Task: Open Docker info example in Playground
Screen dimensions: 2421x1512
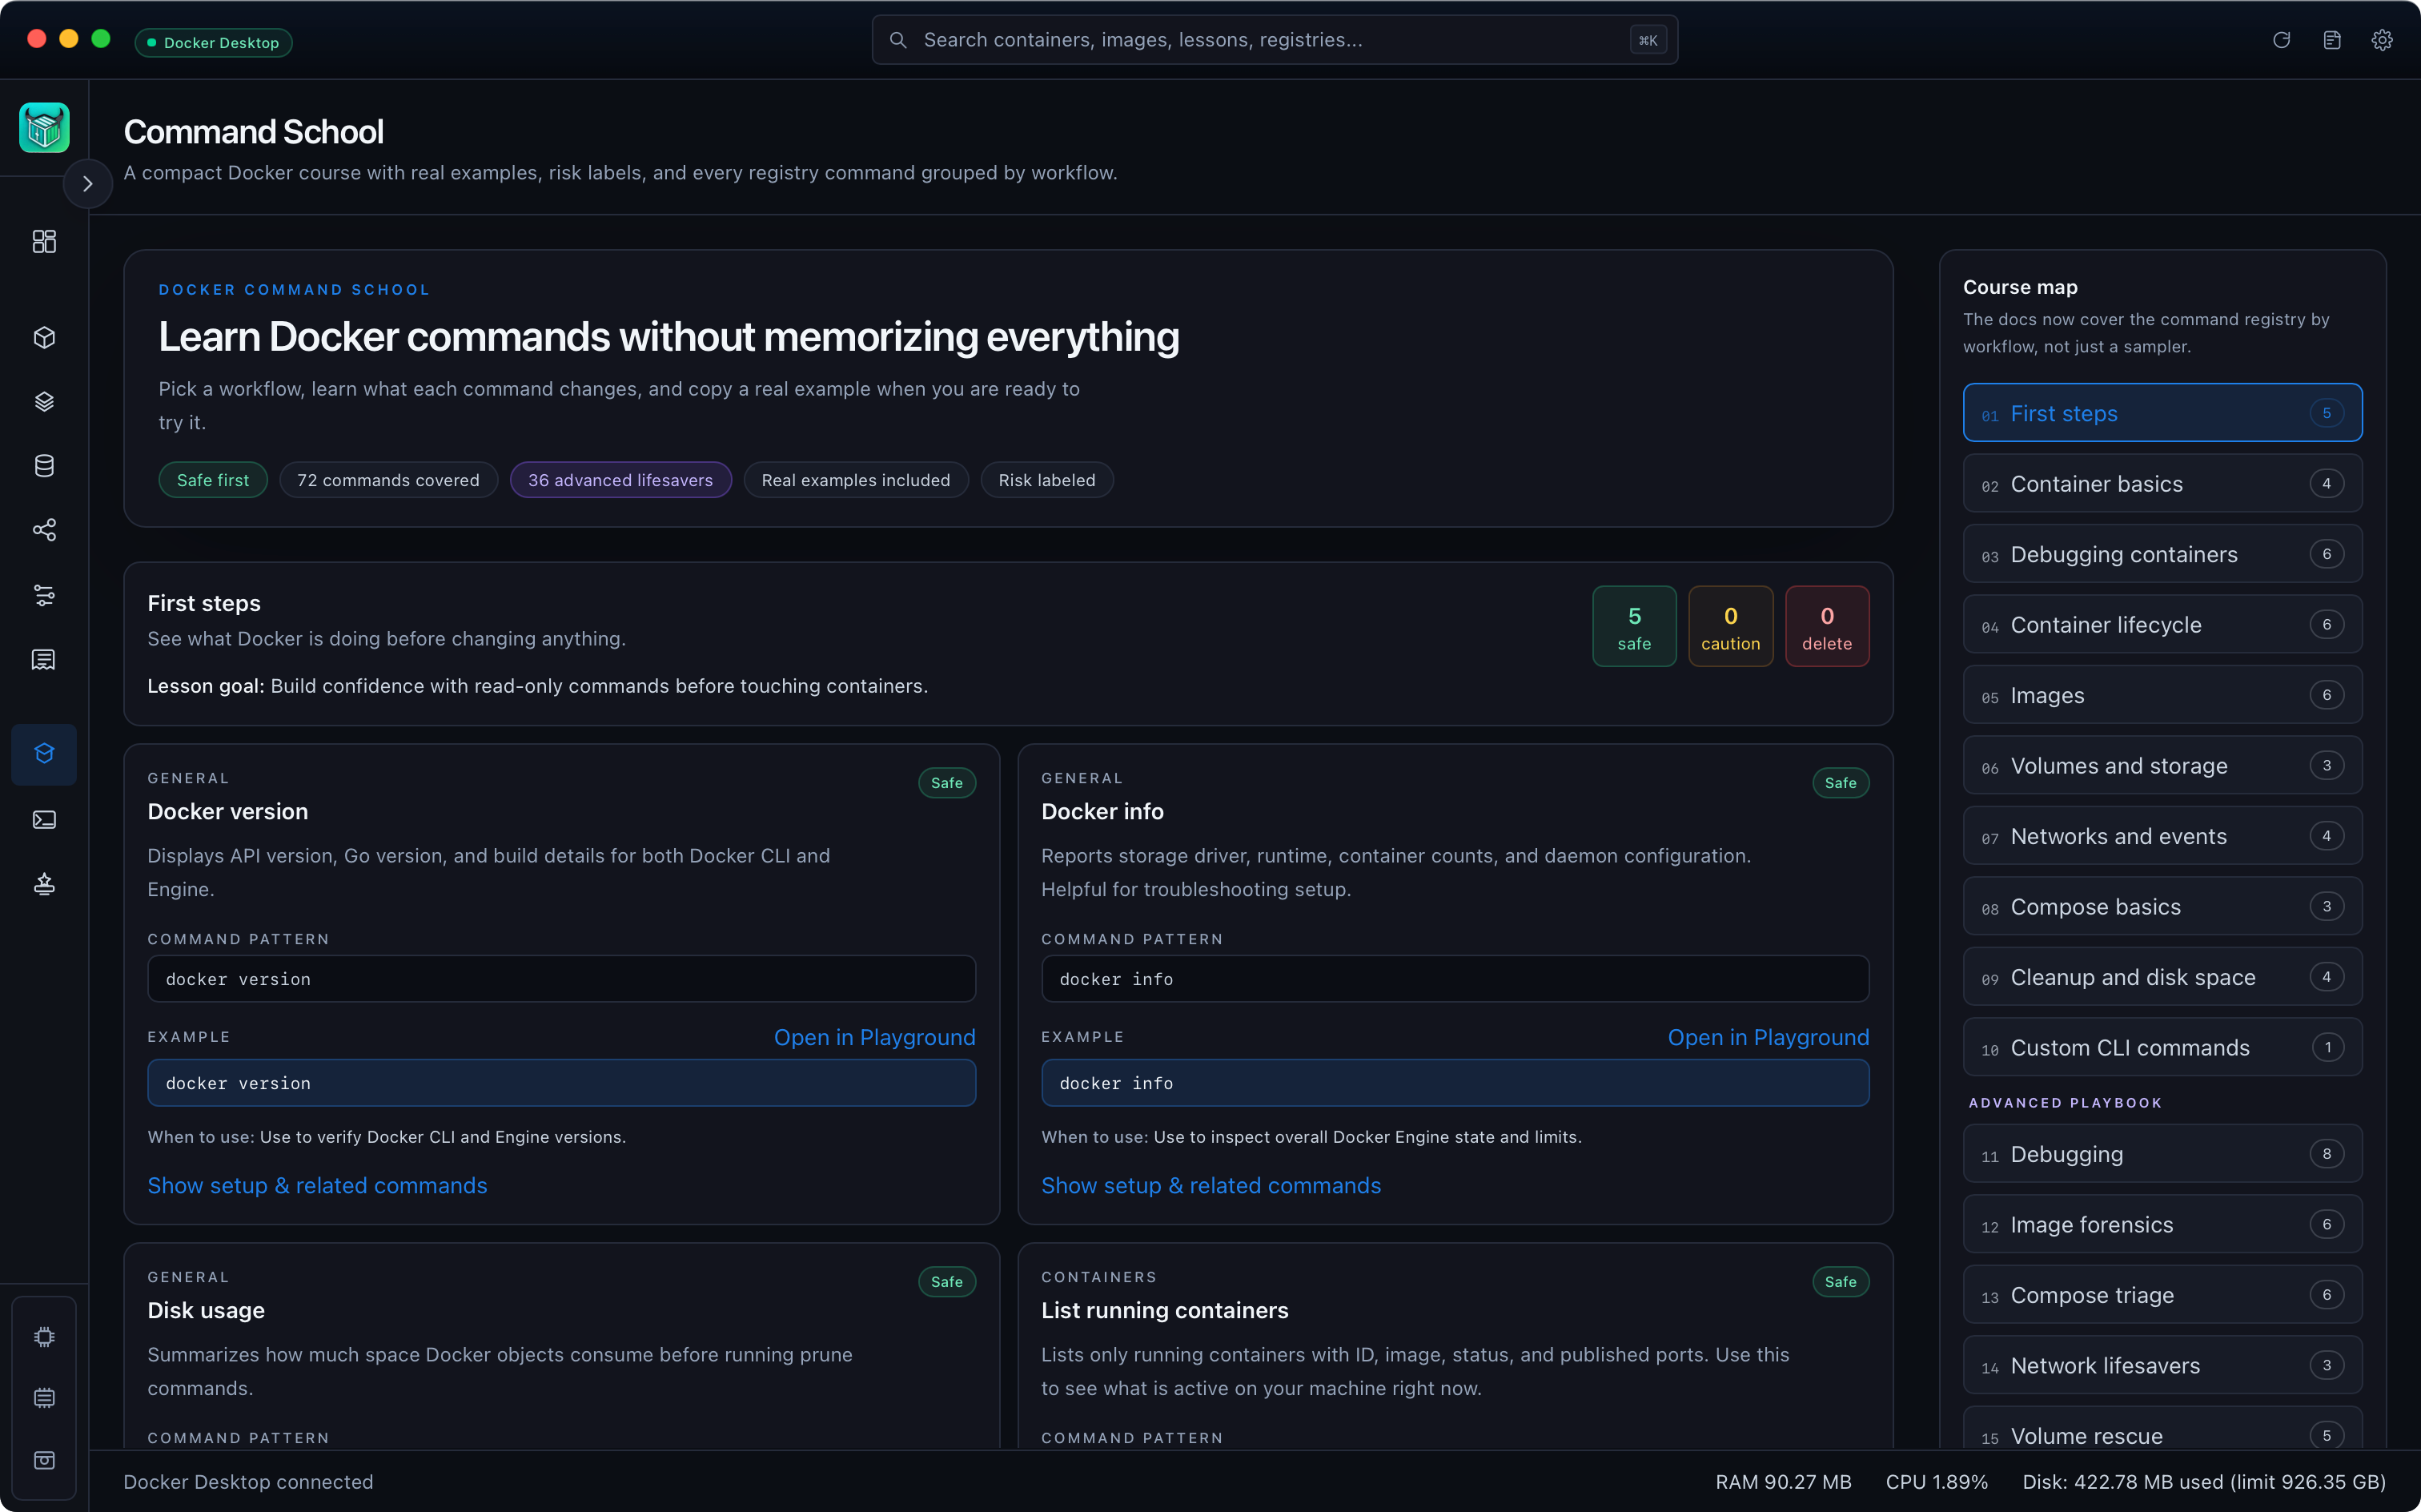Action: (1769, 1037)
